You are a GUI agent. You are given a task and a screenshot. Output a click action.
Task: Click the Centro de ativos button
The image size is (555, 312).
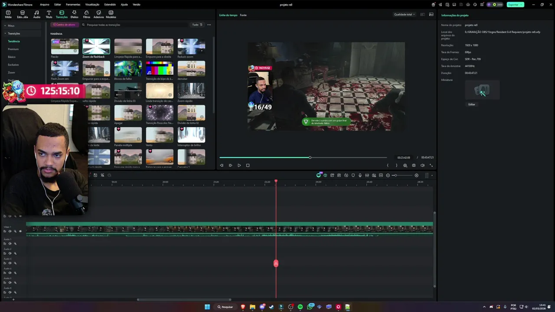tap(64, 25)
